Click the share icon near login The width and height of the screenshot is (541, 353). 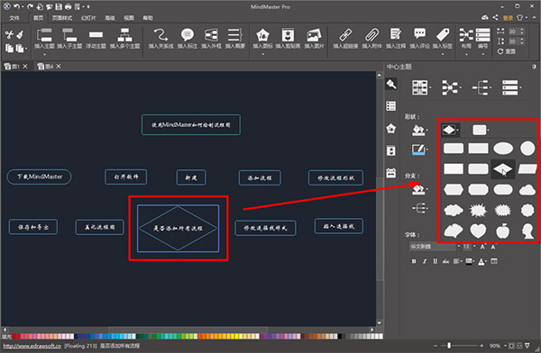[495, 17]
